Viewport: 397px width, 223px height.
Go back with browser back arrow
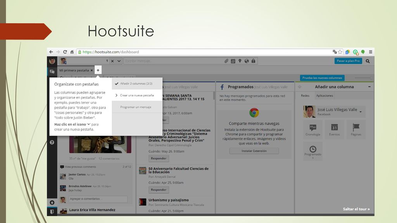51,52
